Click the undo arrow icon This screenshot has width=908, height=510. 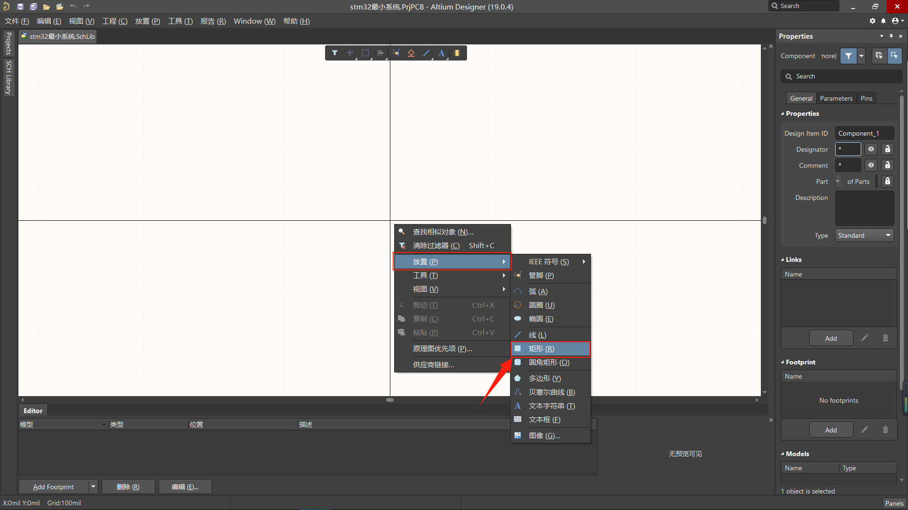pyautogui.click(x=73, y=6)
